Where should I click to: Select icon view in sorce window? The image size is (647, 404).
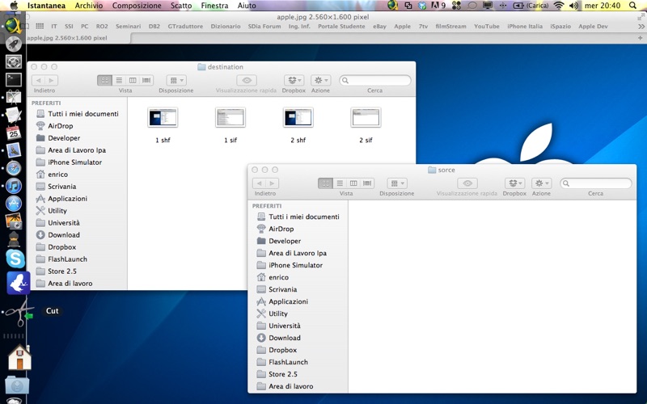coord(326,183)
